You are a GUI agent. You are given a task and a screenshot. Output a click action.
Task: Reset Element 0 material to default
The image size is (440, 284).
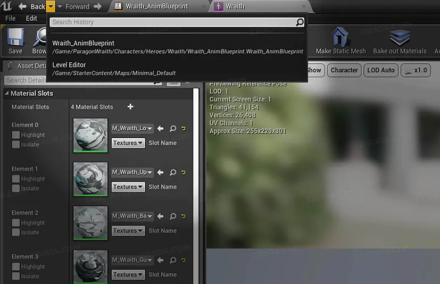[x=184, y=128]
